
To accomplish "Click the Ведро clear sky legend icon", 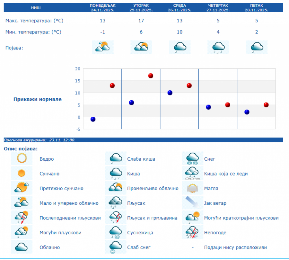I will [x=22, y=159].
